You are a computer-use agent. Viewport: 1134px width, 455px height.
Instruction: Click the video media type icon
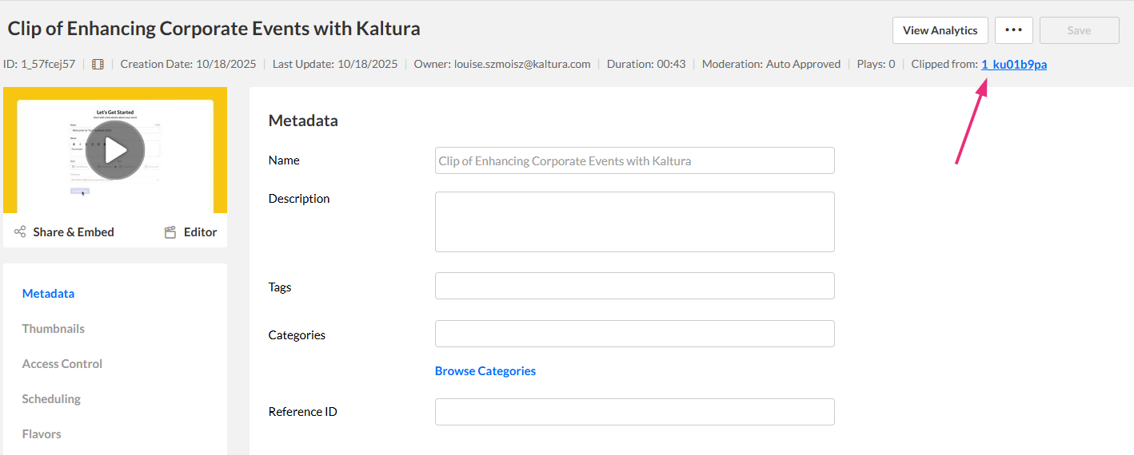click(98, 65)
